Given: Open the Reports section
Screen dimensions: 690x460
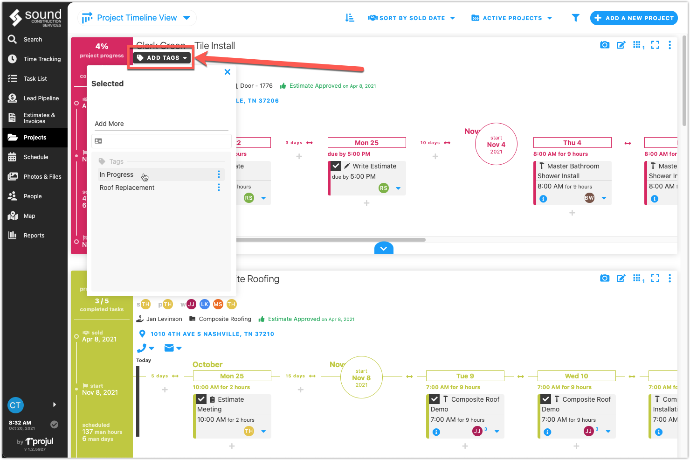Looking at the screenshot, I should 34,235.
